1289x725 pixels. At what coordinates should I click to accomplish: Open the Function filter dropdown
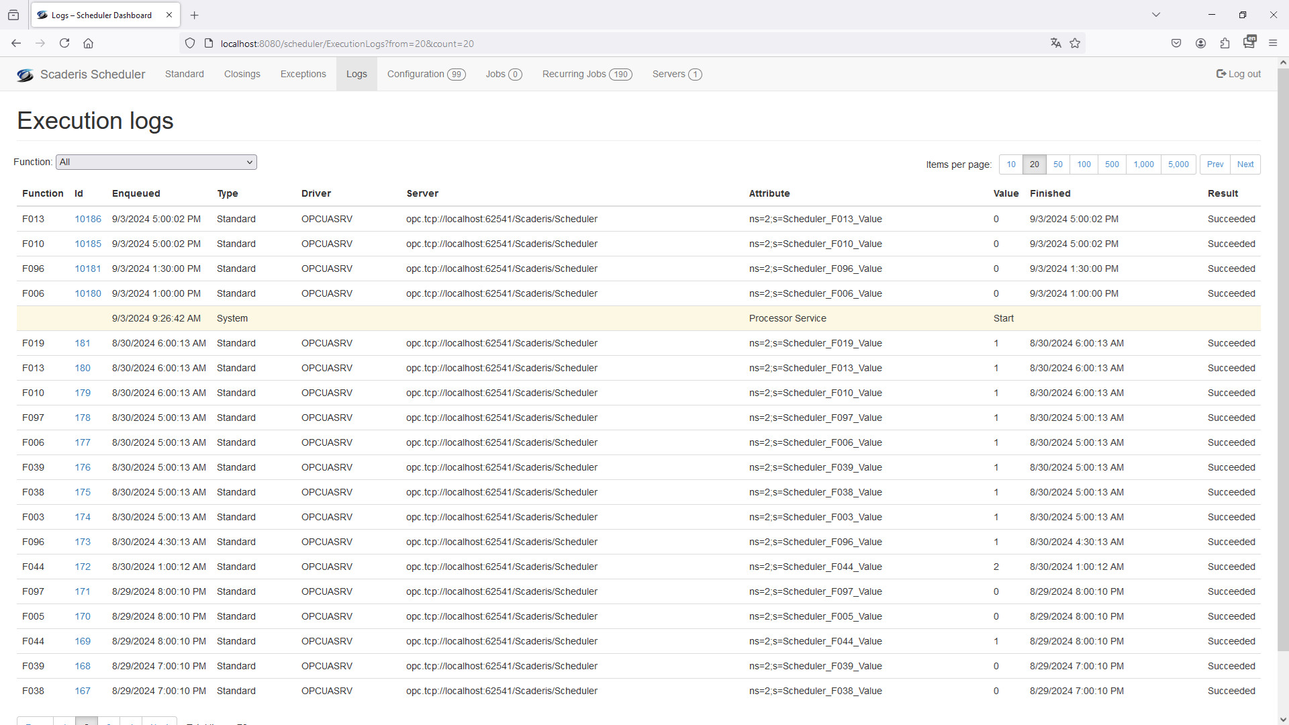(x=156, y=162)
